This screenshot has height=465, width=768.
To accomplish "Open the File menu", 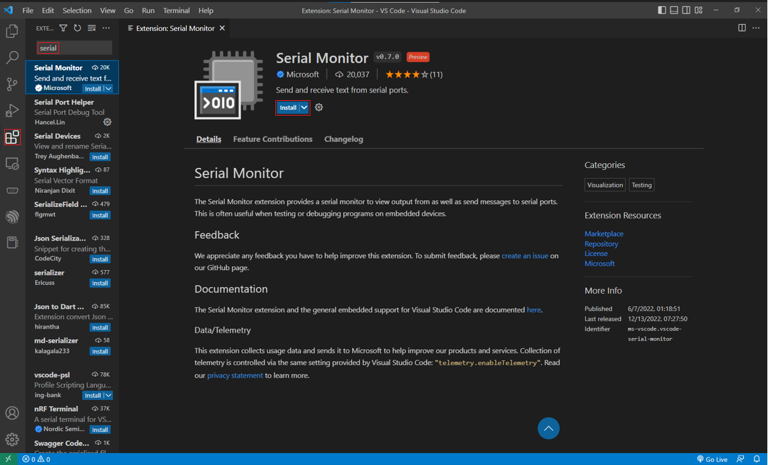I will tap(28, 10).
